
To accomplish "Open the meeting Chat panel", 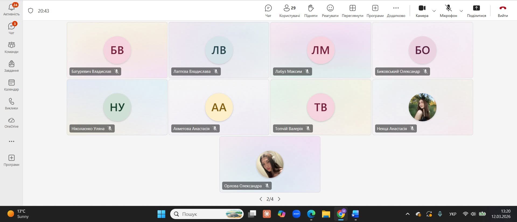I will pos(268,11).
